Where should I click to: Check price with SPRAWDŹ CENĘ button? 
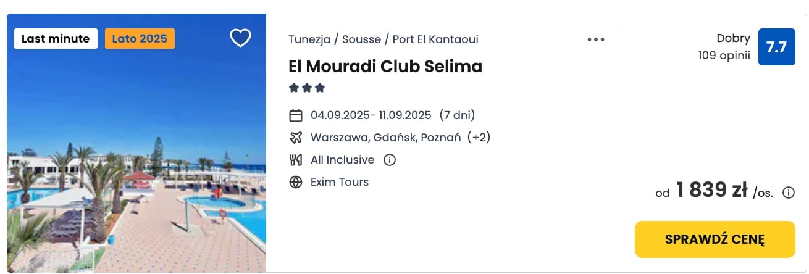tap(715, 239)
